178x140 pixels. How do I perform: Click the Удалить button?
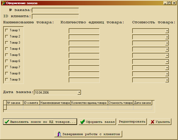coord(160,122)
